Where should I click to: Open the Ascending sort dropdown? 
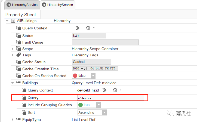click(104, 112)
